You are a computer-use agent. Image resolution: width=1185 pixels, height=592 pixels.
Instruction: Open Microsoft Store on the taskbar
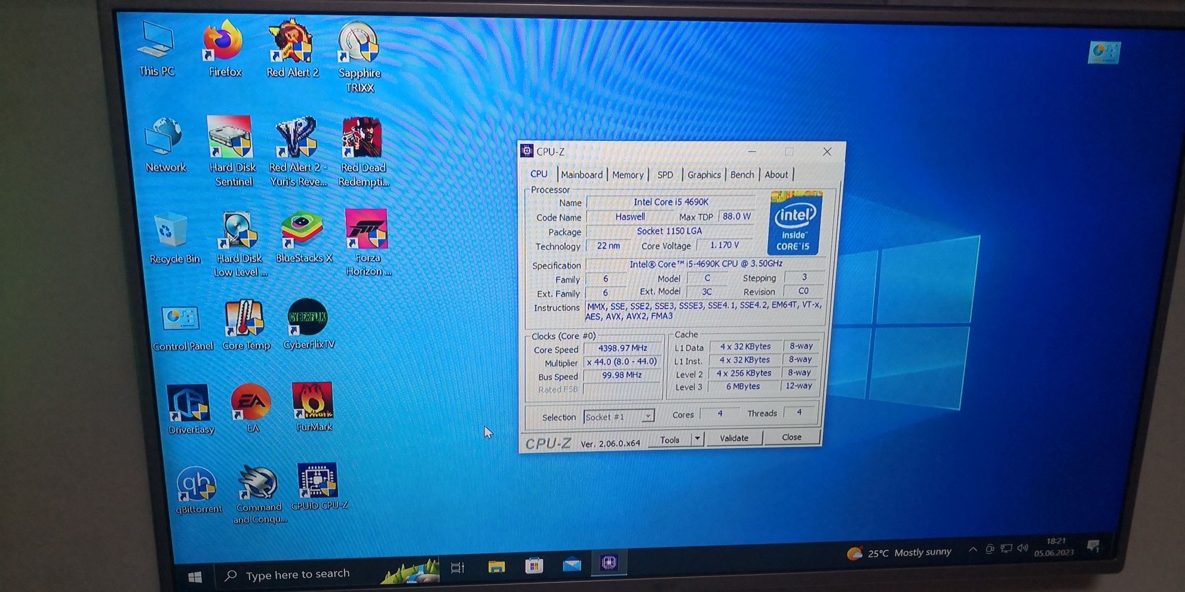(534, 565)
